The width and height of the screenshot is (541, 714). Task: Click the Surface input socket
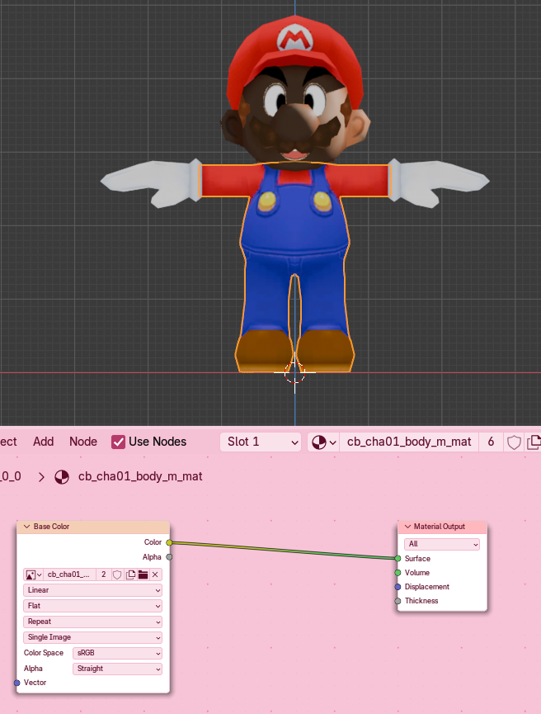click(x=398, y=558)
